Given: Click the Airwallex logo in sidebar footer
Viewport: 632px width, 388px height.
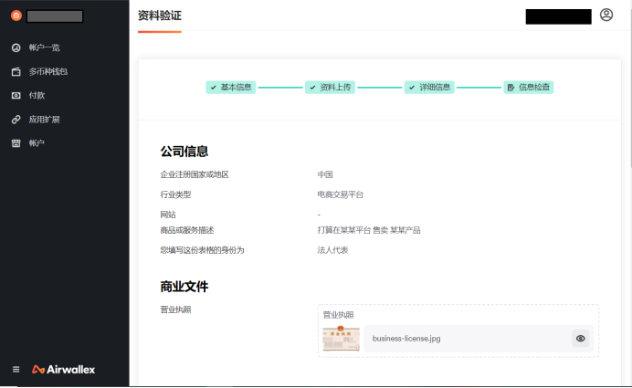Looking at the screenshot, I should point(64,369).
